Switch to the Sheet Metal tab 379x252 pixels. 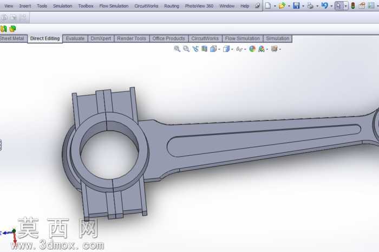(12, 38)
